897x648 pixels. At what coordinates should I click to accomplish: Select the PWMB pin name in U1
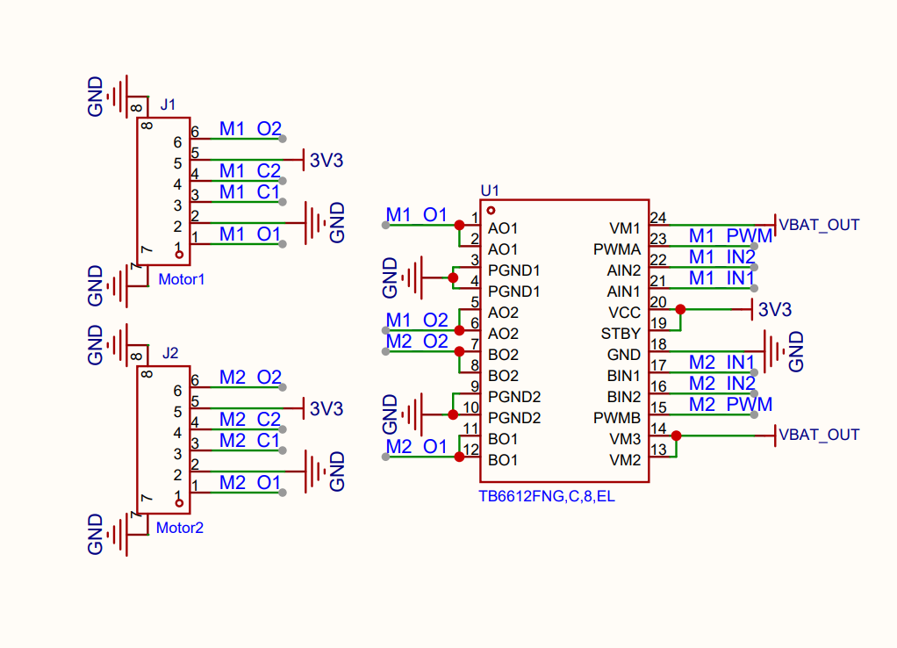click(x=617, y=418)
